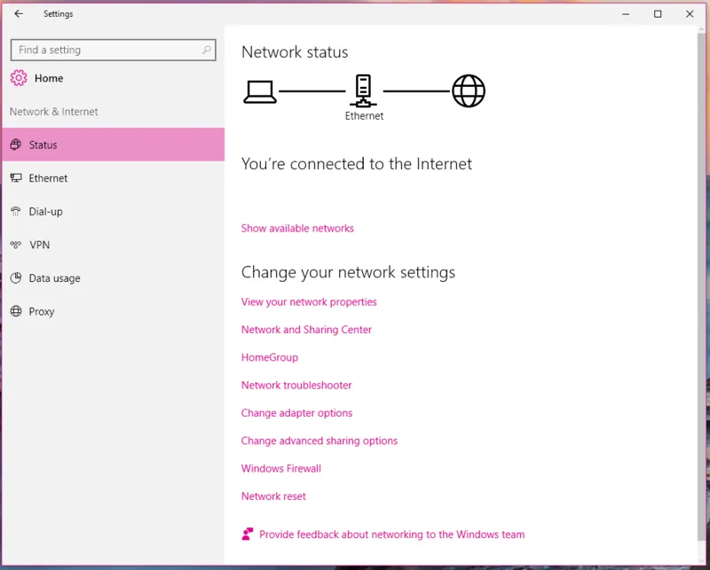710x570 pixels.
Task: Open the Status section
Action: 43,145
